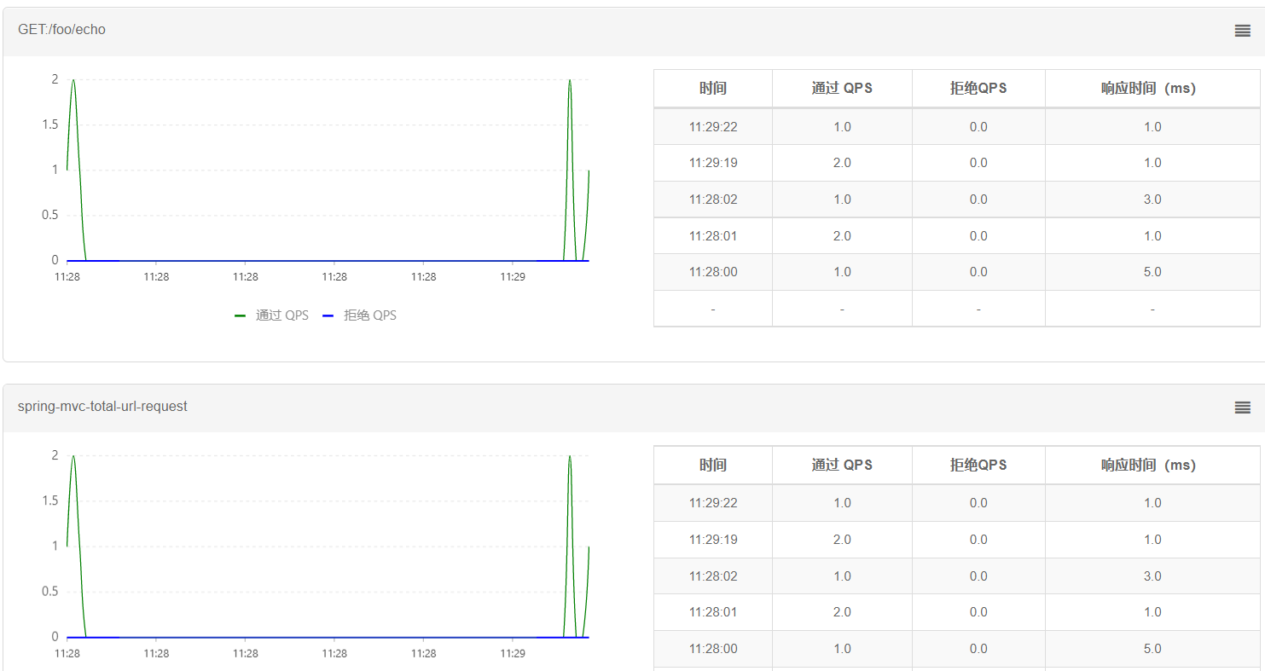Click 响应时间（ms） header in second table
The width and height of the screenshot is (1265, 671).
(1152, 466)
